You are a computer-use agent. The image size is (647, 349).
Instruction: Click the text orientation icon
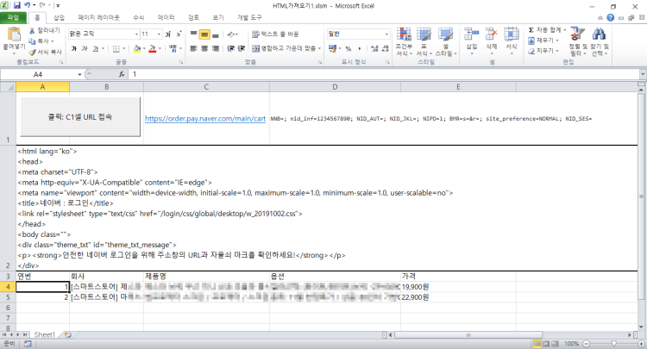231,34
